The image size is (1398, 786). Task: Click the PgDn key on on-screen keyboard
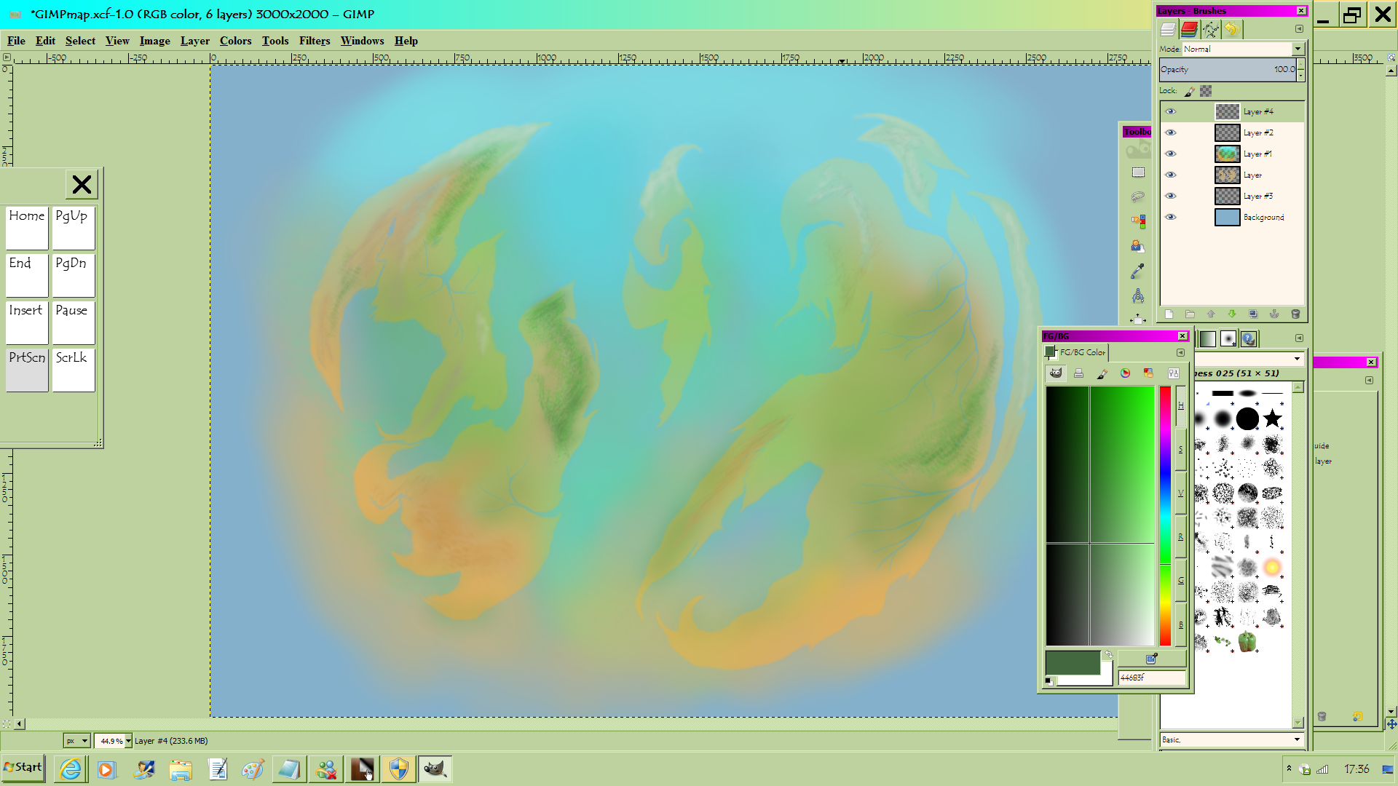tap(74, 276)
